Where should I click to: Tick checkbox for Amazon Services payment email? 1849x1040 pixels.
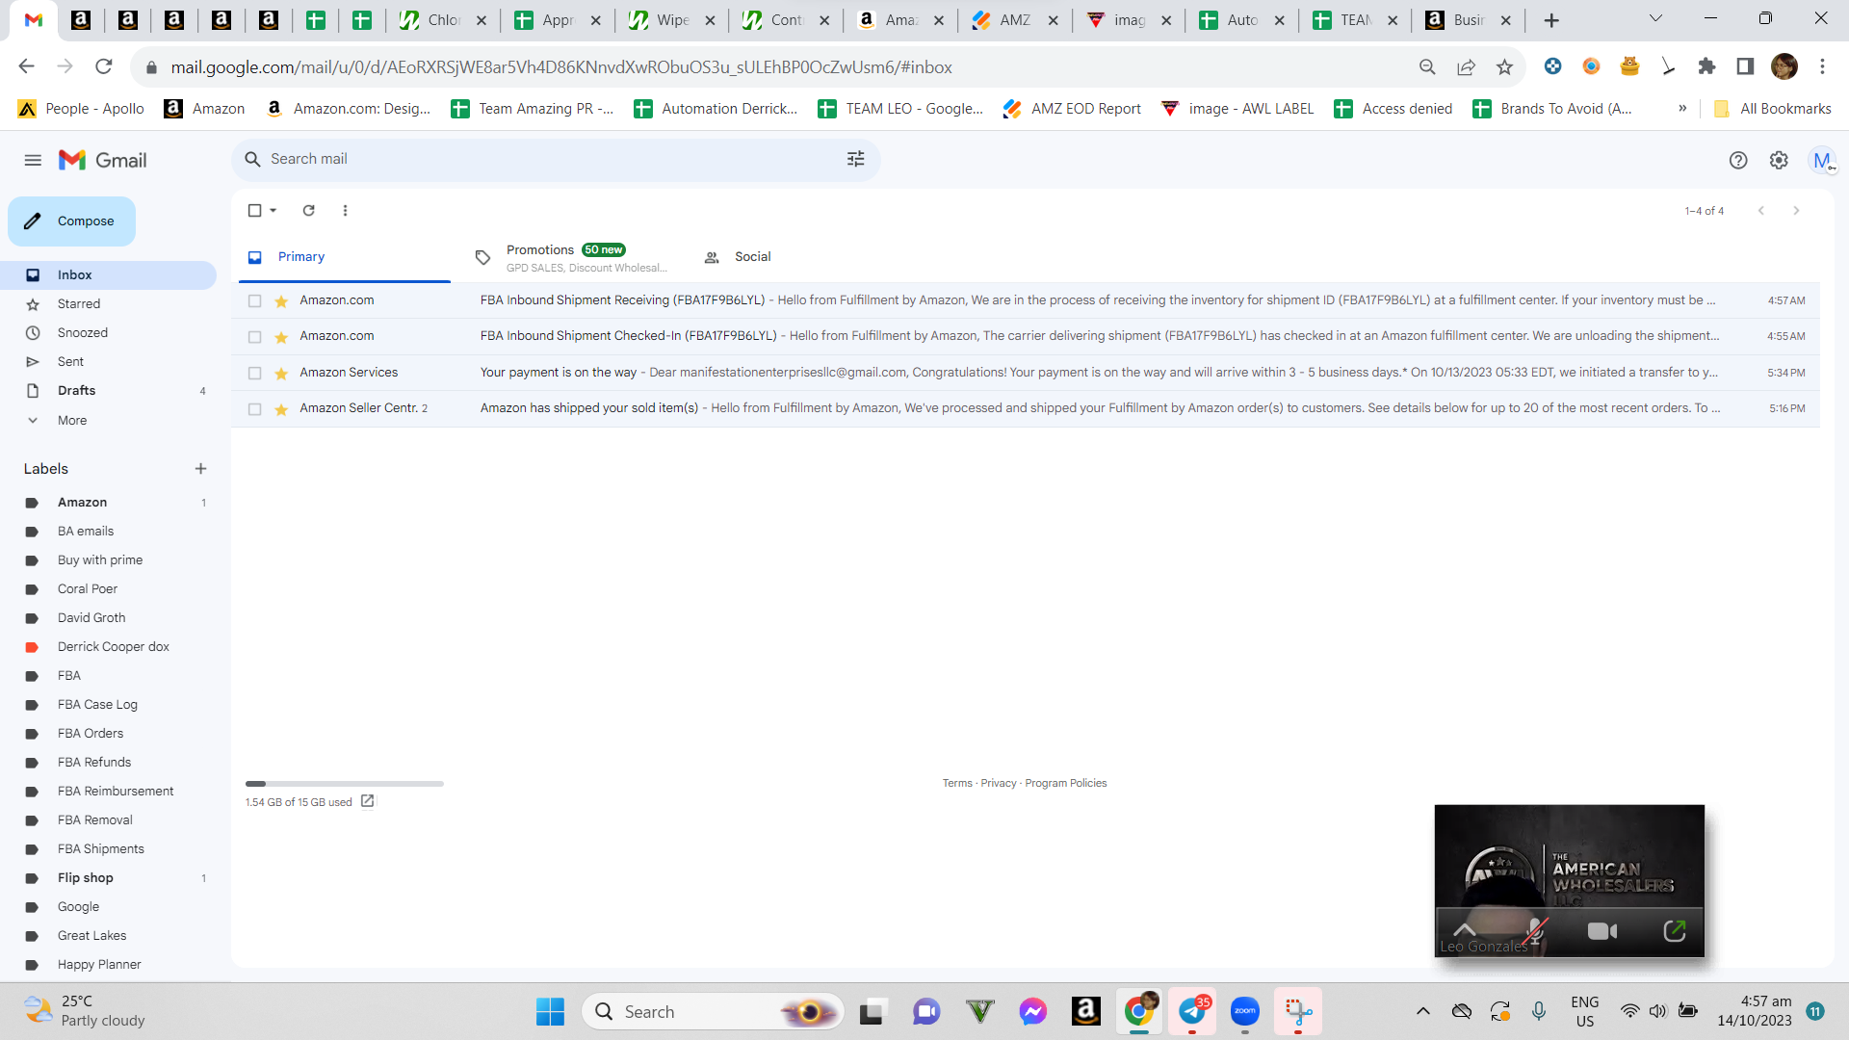coord(254,373)
